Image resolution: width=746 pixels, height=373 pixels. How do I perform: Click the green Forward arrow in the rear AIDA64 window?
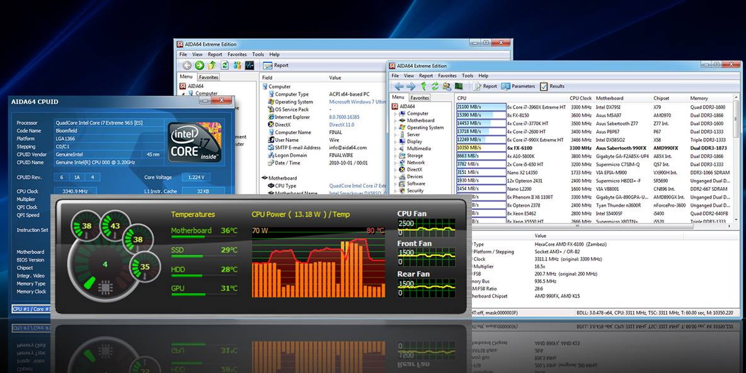point(199,65)
